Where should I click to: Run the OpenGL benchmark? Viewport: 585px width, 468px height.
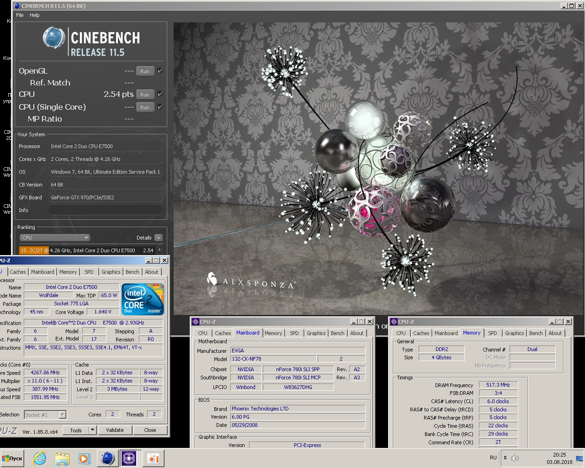tap(145, 71)
